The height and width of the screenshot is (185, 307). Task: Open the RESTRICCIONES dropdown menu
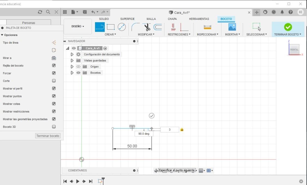tap(179, 34)
